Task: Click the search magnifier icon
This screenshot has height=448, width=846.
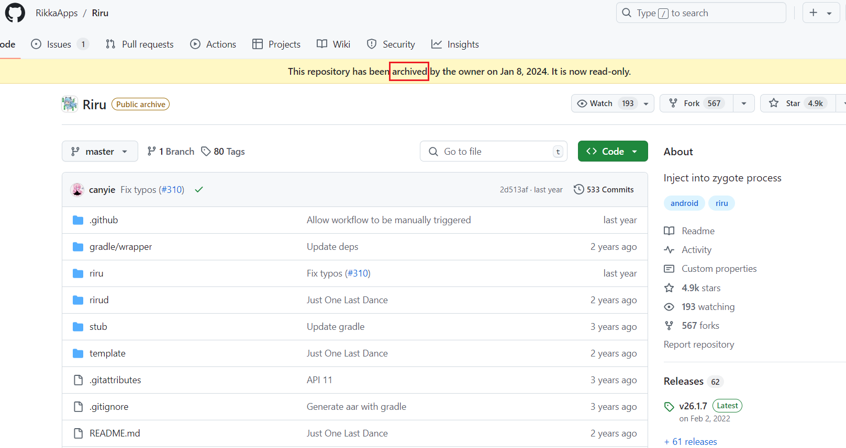Action: coord(627,13)
